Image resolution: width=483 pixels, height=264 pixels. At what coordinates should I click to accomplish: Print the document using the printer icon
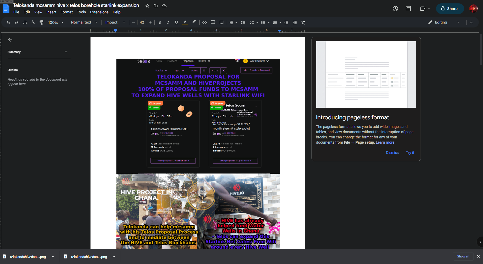tap(25, 23)
